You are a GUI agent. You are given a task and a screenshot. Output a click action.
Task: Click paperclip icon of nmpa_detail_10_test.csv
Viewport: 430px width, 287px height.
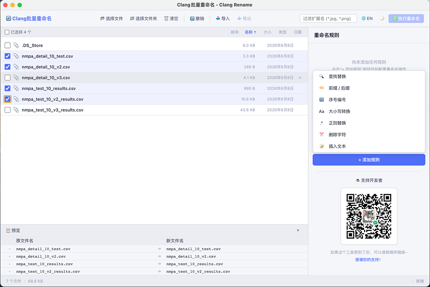(16, 56)
